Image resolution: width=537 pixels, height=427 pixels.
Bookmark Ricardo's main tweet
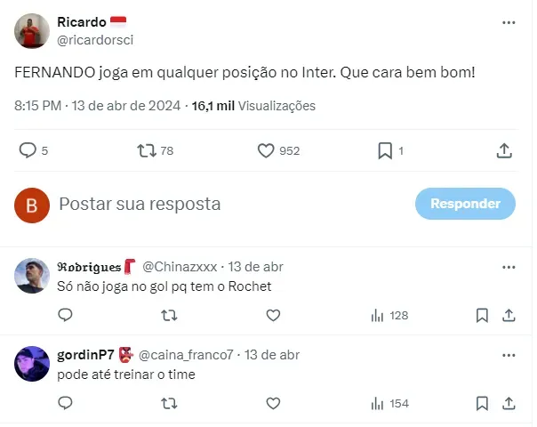(x=385, y=151)
